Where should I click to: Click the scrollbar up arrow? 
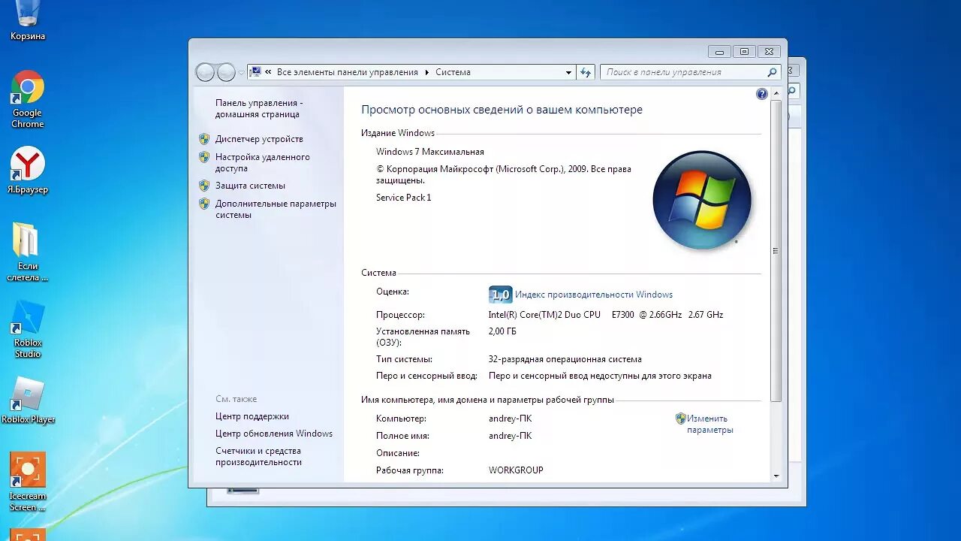coord(776,92)
